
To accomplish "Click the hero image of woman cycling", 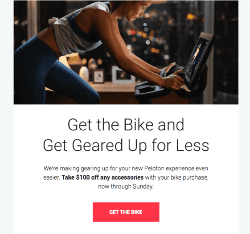I will pos(126,52).
